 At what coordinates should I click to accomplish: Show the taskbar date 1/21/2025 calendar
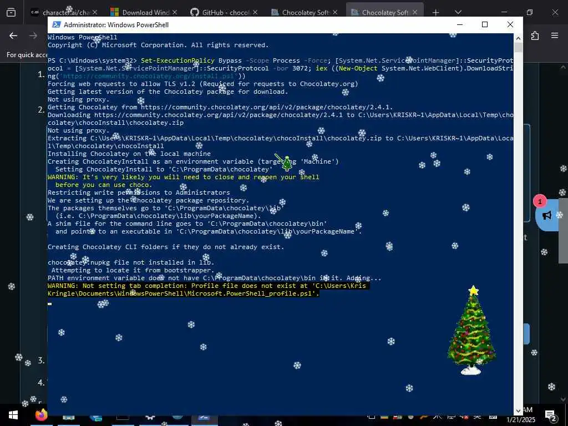(520, 419)
